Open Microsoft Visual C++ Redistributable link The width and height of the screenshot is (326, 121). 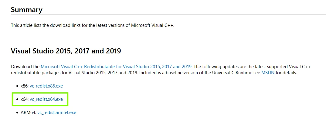(116, 66)
